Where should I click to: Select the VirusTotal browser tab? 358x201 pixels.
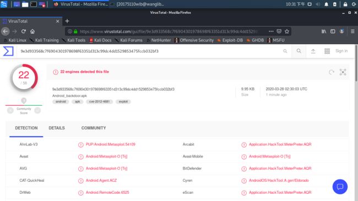pos(31,21)
